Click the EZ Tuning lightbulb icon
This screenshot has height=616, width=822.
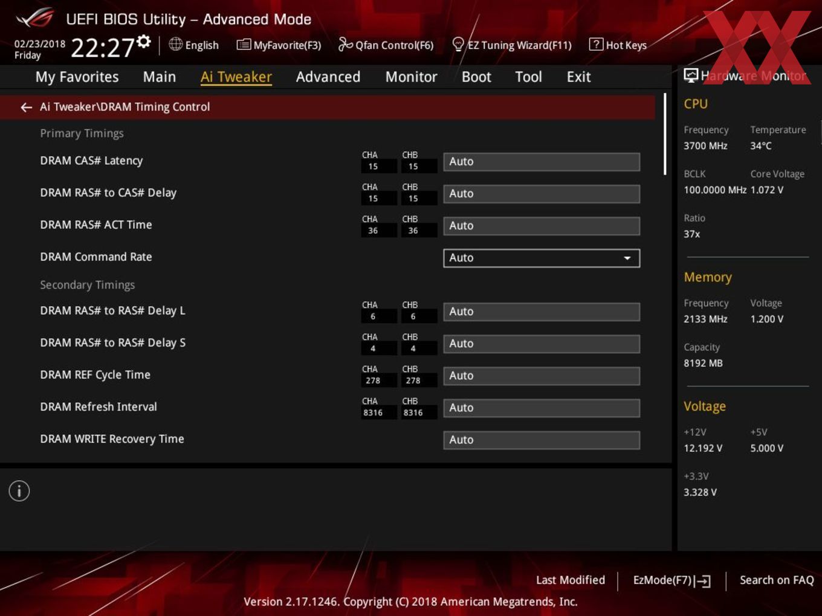point(458,44)
